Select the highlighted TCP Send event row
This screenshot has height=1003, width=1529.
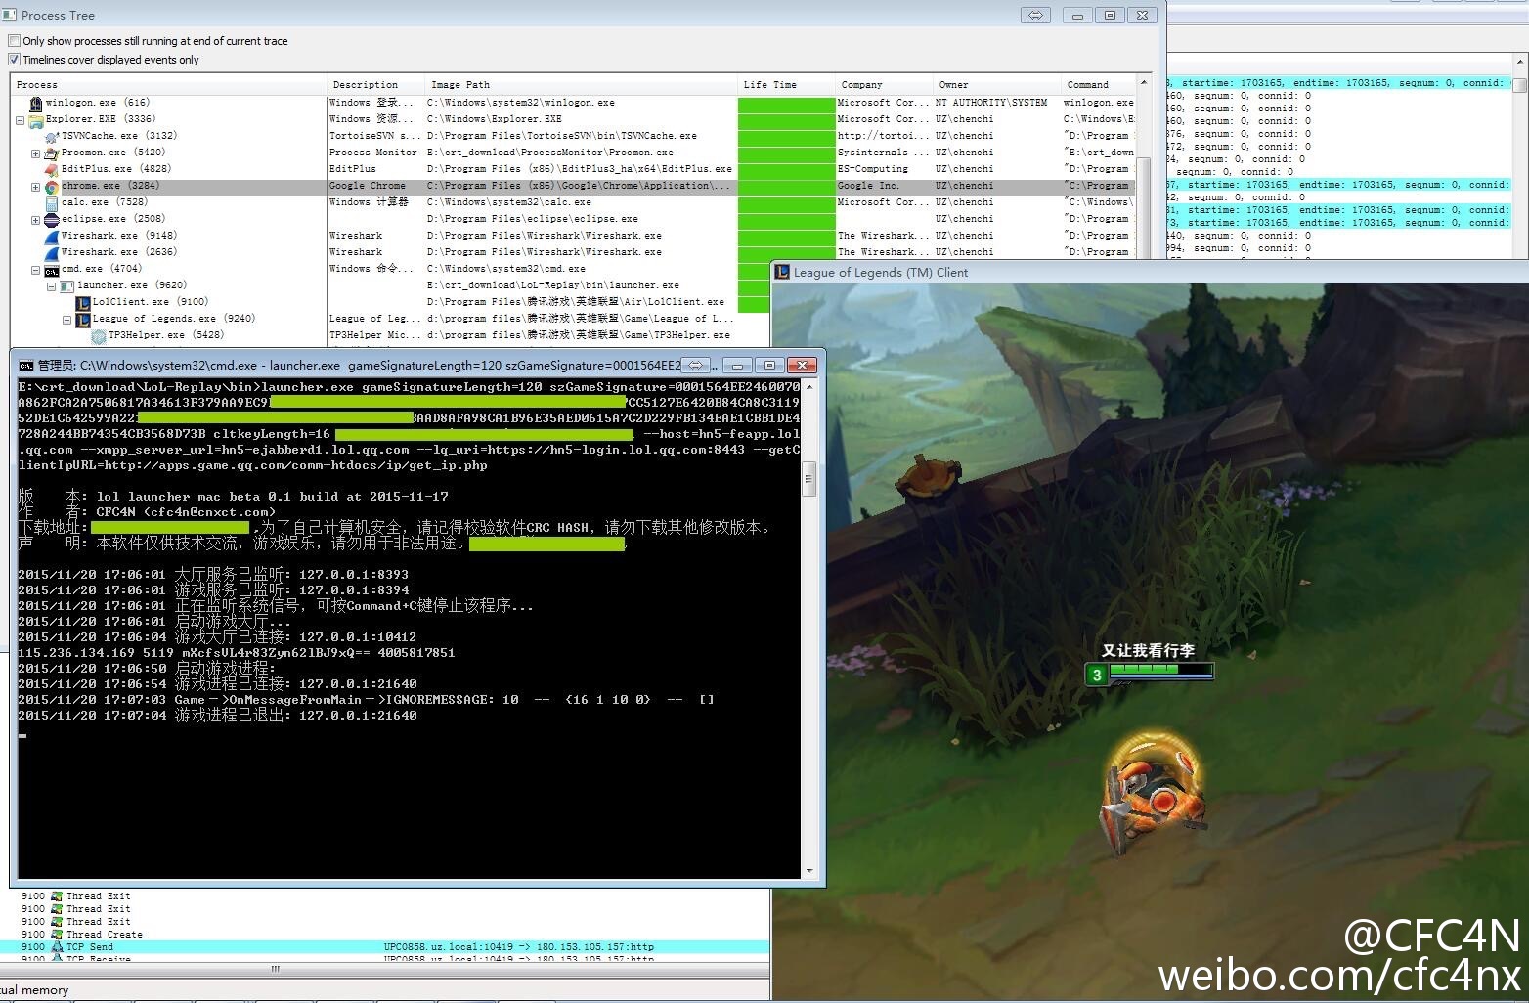coord(384,947)
